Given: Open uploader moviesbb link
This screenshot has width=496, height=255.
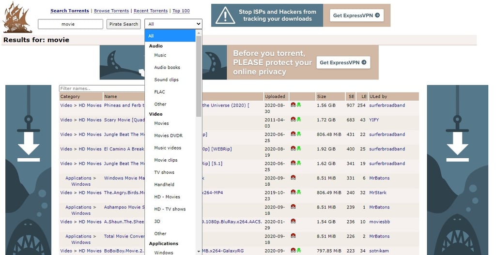Looking at the screenshot, I should [x=379, y=222].
